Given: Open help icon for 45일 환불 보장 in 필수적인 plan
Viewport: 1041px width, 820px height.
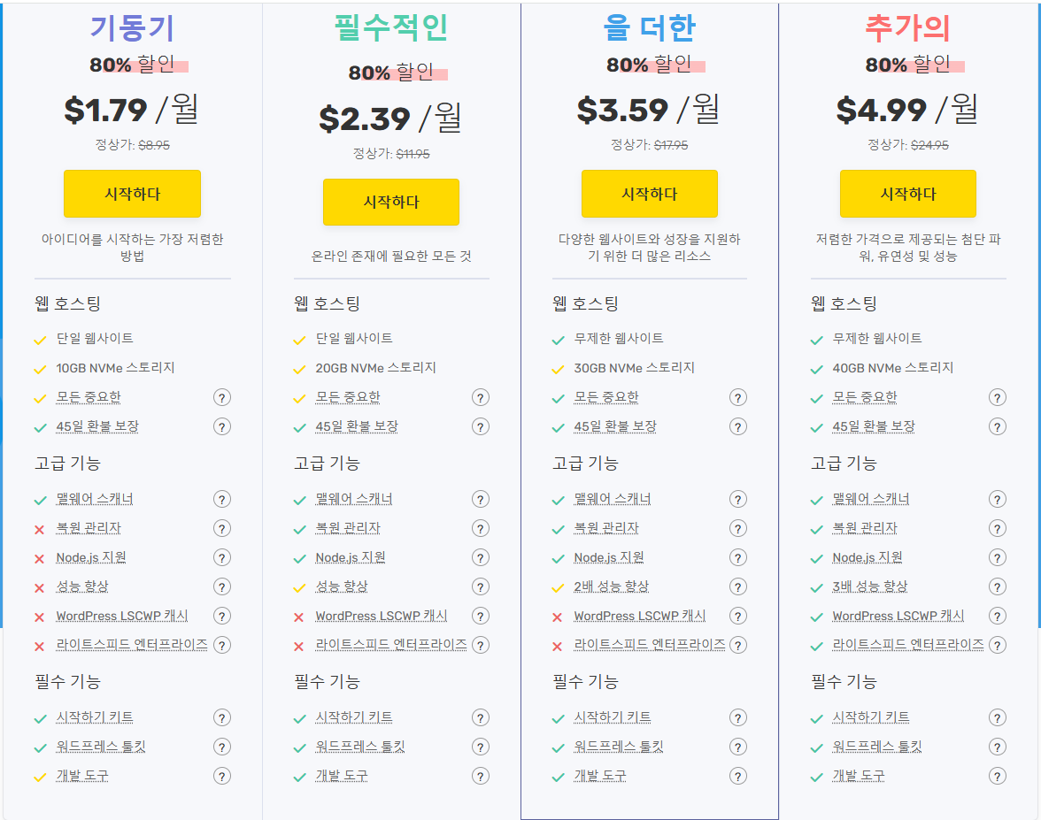Looking at the screenshot, I should tap(481, 426).
